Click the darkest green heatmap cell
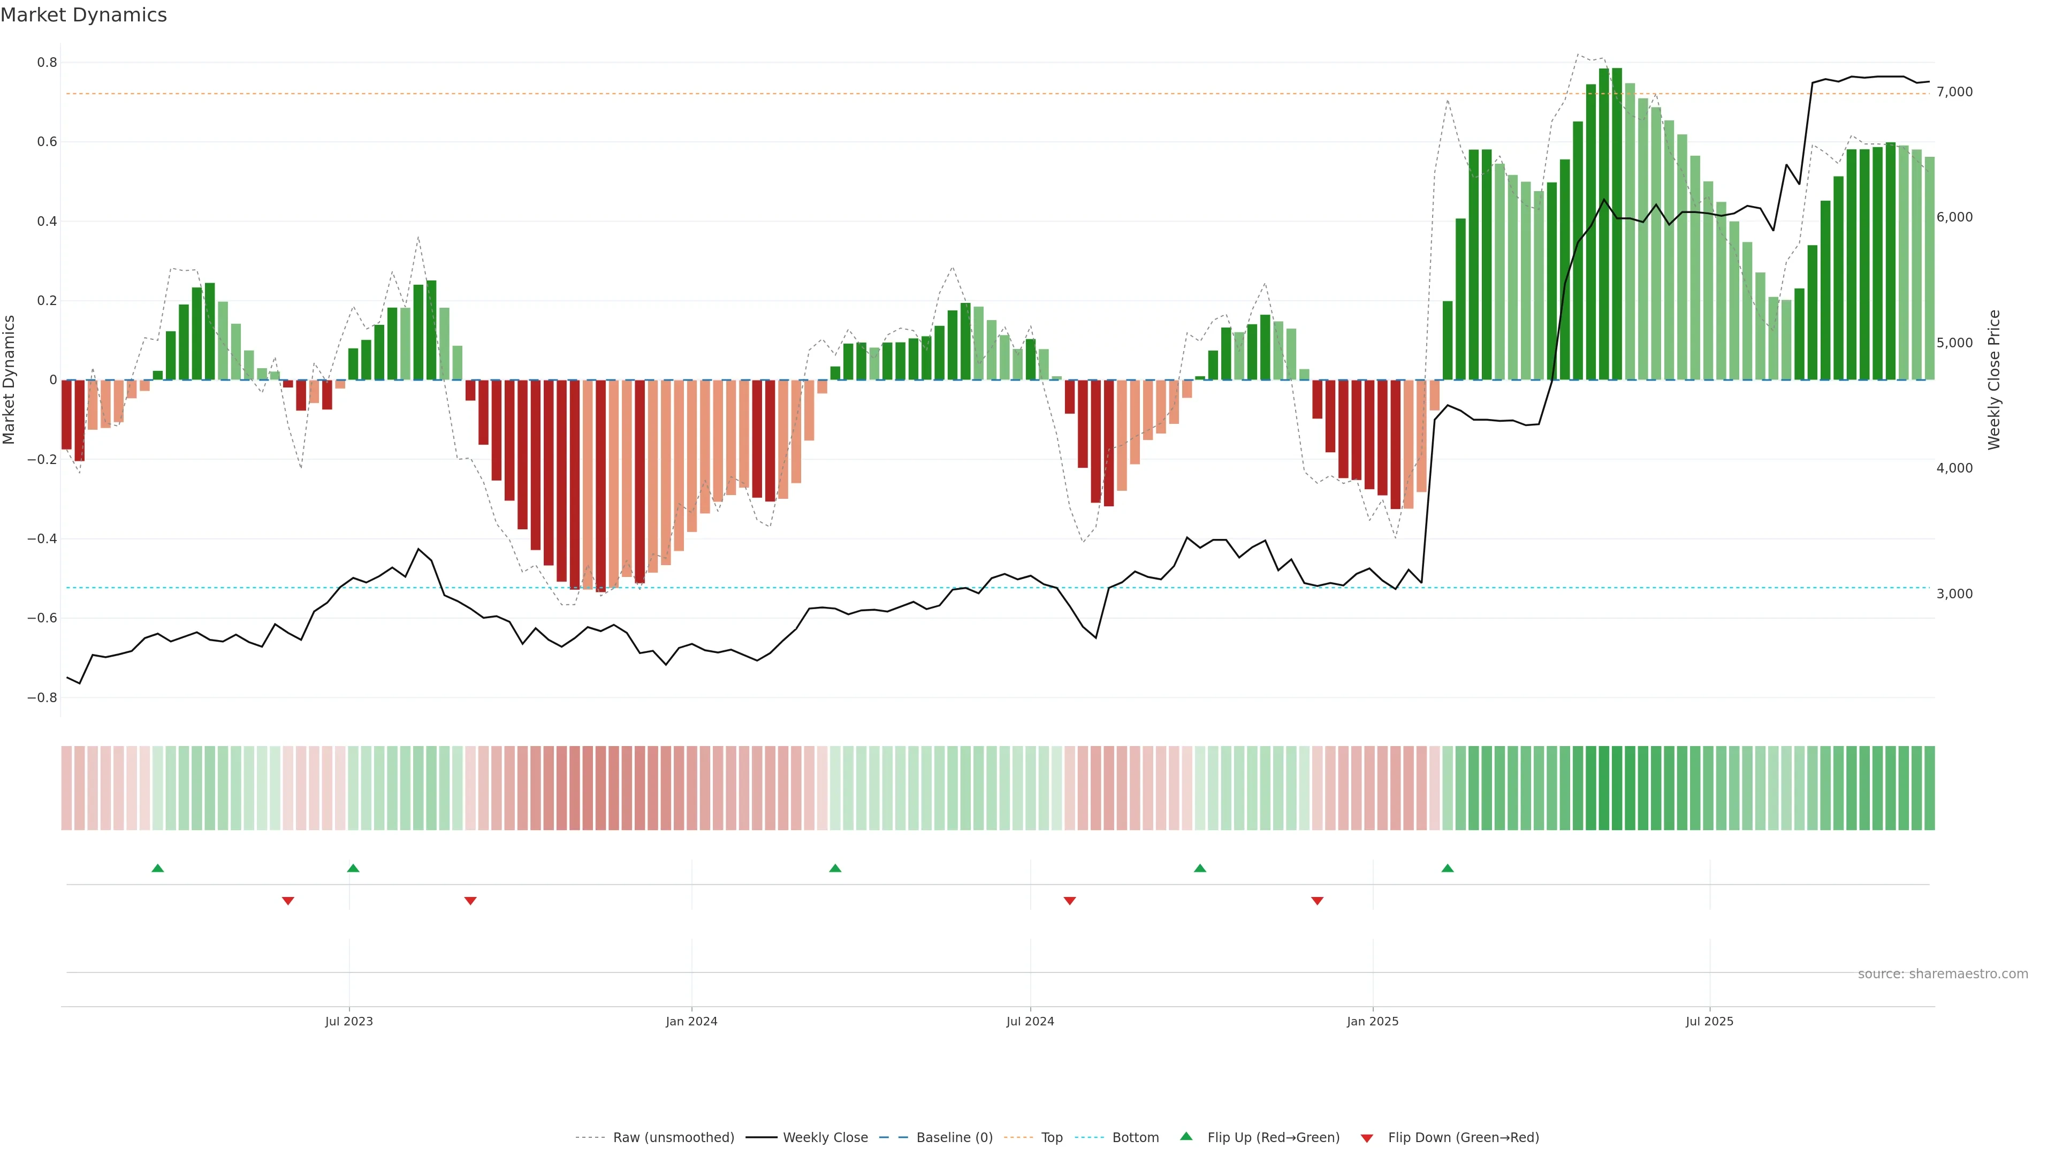Screen dimensions: 2055x1156 pyautogui.click(x=1617, y=787)
